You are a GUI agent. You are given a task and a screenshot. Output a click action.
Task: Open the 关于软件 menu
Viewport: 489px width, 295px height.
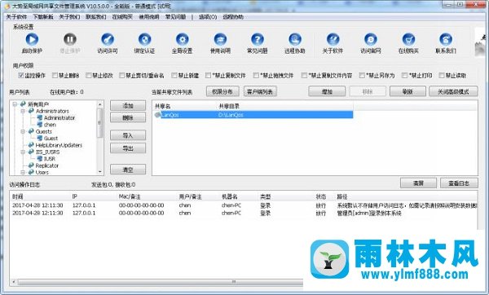coord(16,17)
